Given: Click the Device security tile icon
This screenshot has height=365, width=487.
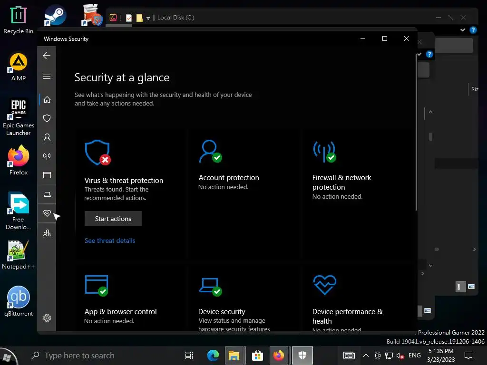Looking at the screenshot, I should [x=210, y=287].
